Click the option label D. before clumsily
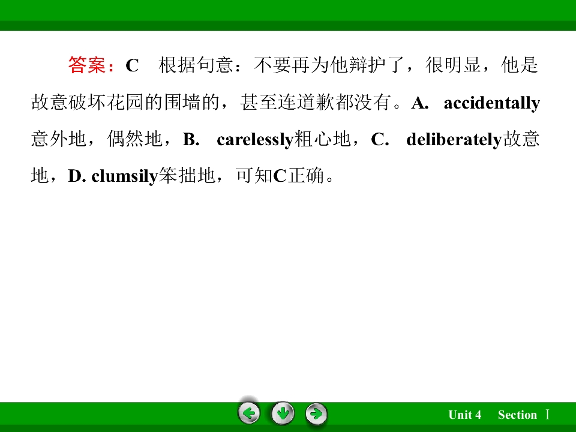The width and height of the screenshot is (576, 432). 77,176
